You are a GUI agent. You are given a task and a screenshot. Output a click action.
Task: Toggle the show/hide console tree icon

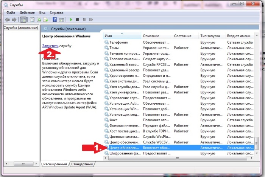(x=23, y=20)
